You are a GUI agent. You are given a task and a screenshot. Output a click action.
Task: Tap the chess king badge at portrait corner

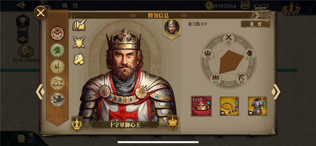coord(77,124)
